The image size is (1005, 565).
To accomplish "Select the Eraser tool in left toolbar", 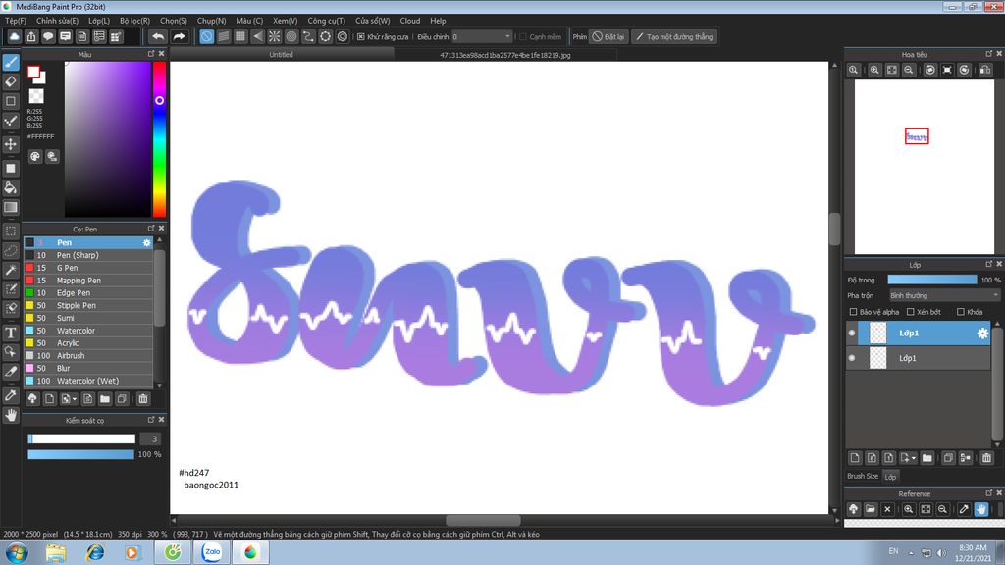I will [x=11, y=81].
